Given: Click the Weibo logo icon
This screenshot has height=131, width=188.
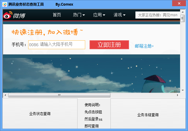Looking at the screenshot, I should (x=8, y=15).
